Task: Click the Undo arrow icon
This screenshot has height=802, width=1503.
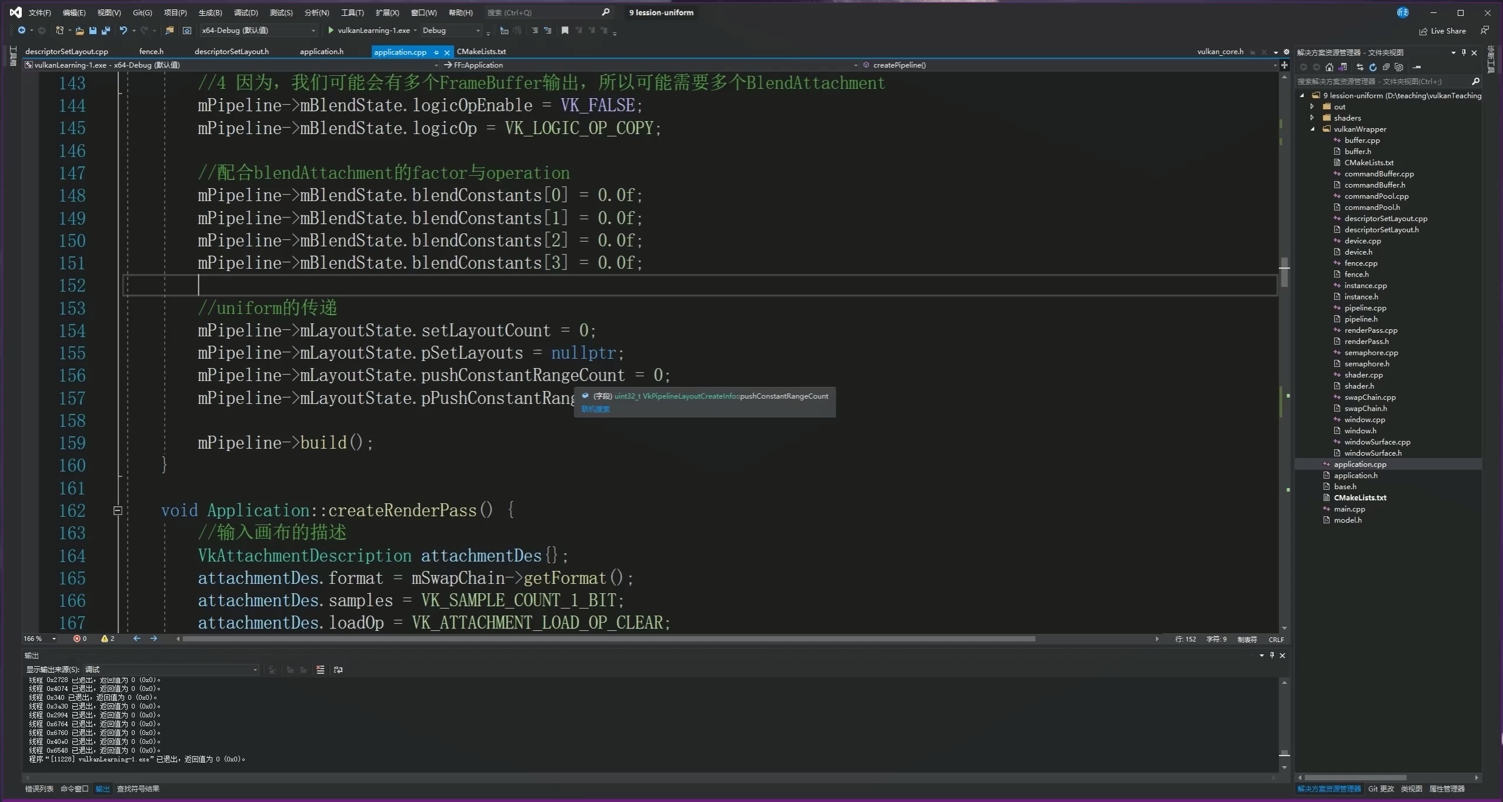Action: pyautogui.click(x=123, y=31)
